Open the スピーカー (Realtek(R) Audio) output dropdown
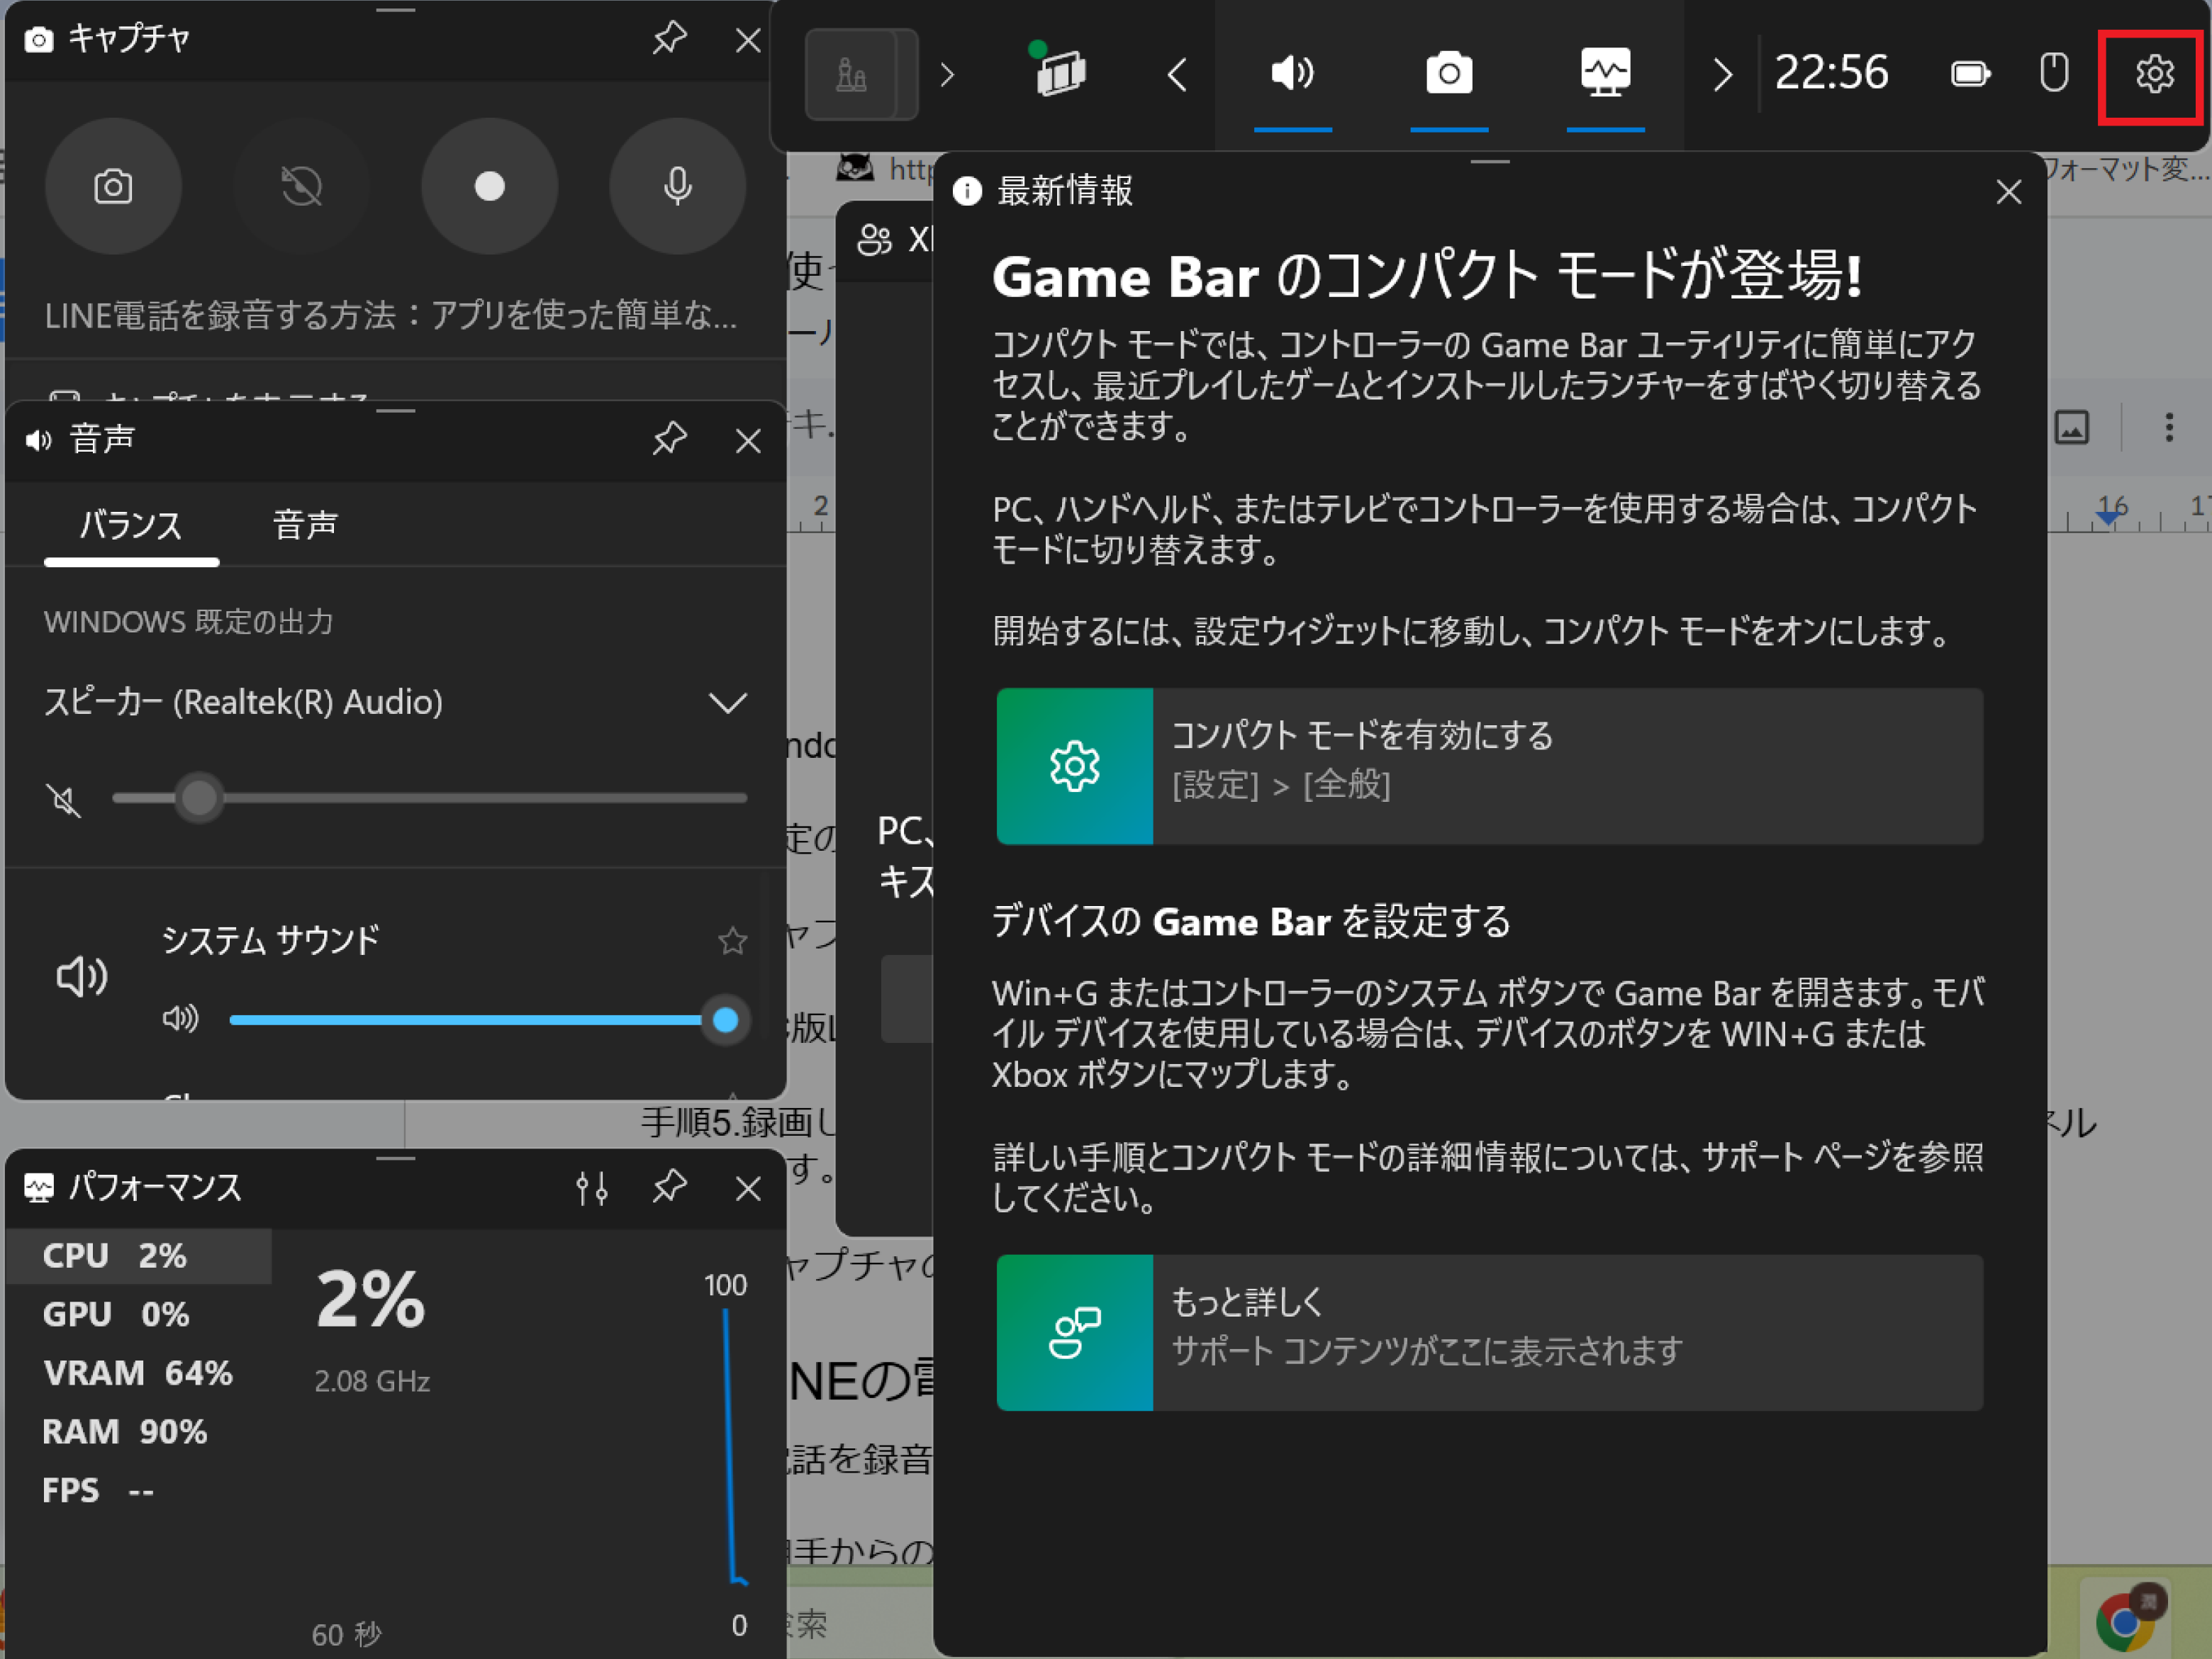The height and width of the screenshot is (1659, 2212). pyautogui.click(x=395, y=703)
